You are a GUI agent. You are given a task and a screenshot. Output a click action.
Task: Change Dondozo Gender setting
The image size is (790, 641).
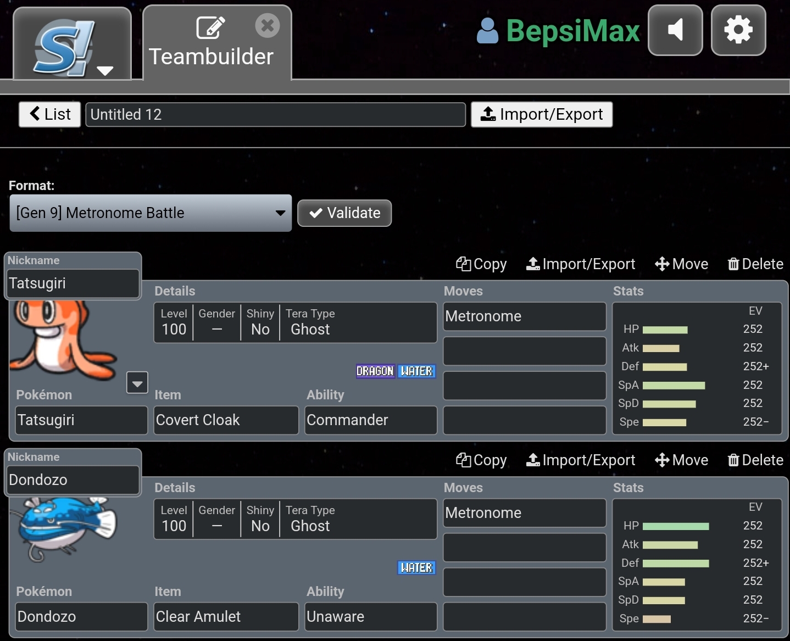coord(217,519)
